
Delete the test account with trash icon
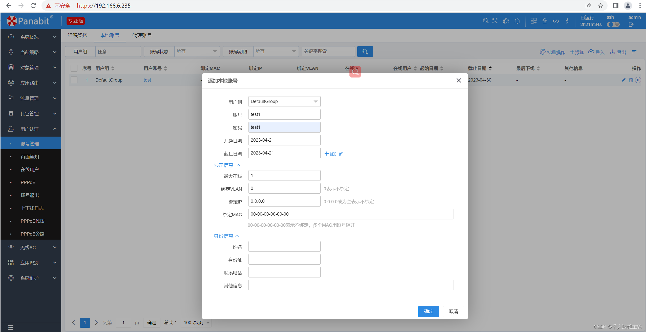(x=631, y=80)
